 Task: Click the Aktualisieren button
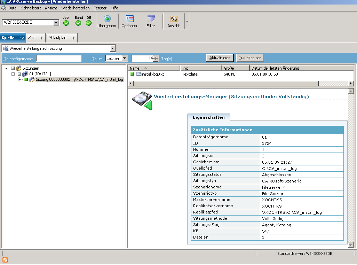[220, 58]
